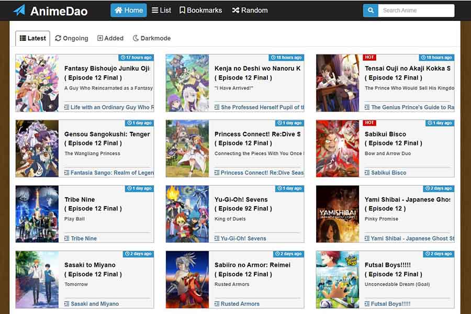Click the Gensou Sangokushi thumbnail
The image size is (471, 314).
(37, 149)
